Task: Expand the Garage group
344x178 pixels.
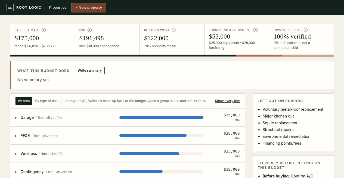Action: (x=16, y=118)
